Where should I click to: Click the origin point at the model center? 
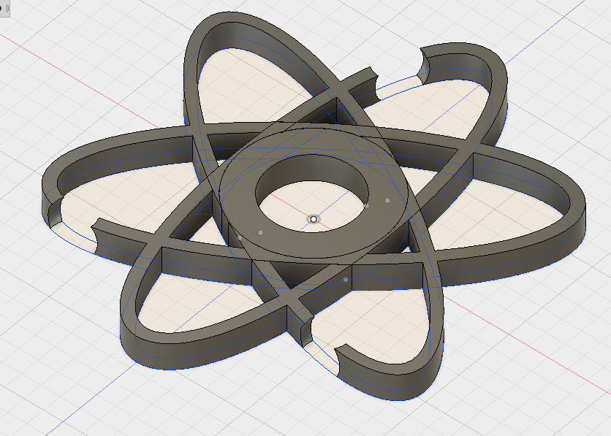[x=314, y=217]
